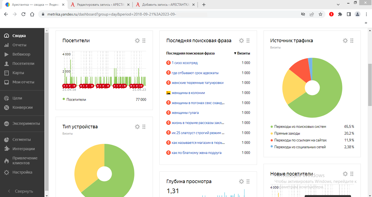Open the Сводка dashboard icon in sidebar
The height and width of the screenshot is (197, 372).
coord(7,36)
